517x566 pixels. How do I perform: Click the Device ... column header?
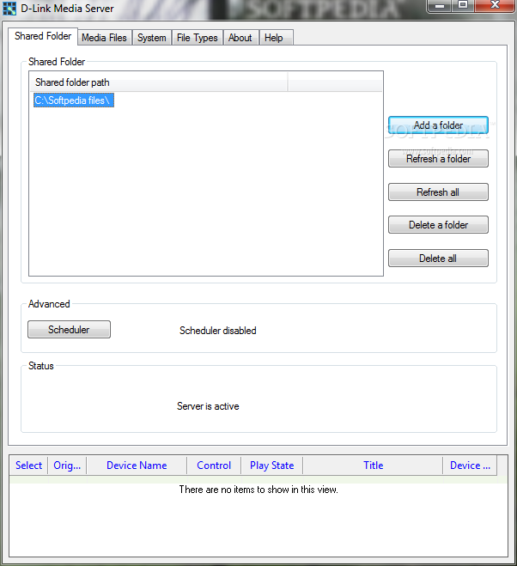point(470,466)
